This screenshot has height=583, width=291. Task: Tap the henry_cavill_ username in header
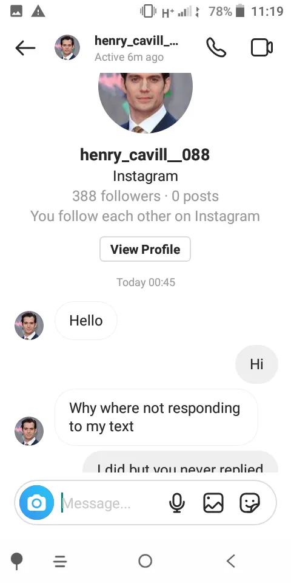[136, 40]
